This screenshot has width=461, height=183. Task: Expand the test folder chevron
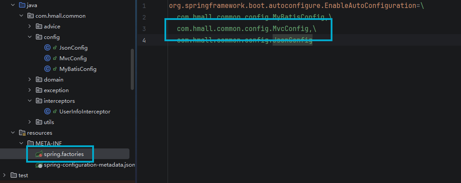4,175
